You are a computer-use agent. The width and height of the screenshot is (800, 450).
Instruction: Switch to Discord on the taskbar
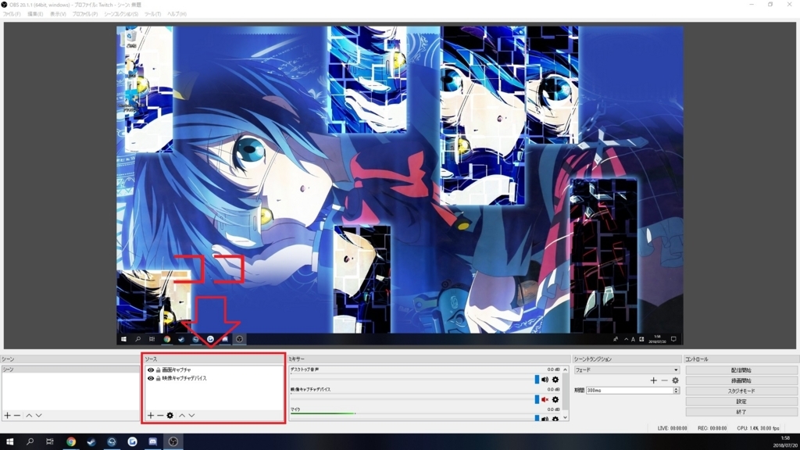pos(152,442)
